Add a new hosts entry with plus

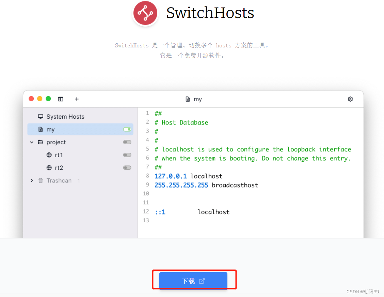[x=77, y=99]
